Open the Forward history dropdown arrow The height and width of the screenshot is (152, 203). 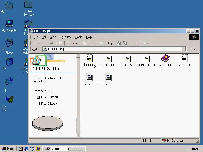(x=56, y=43)
